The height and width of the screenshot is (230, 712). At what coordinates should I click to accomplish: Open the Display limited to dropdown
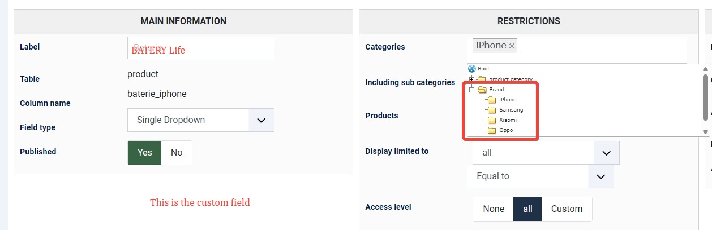[606, 153]
